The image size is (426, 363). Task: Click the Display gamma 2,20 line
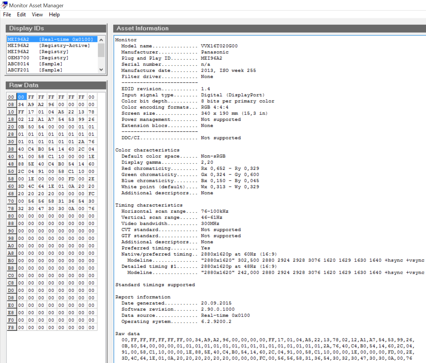(167, 162)
